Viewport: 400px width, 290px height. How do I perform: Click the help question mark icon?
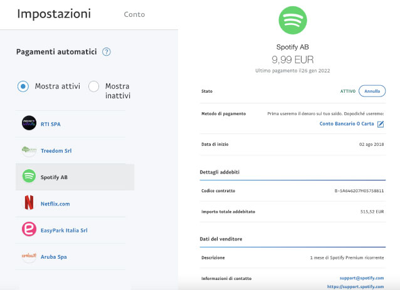(107, 52)
